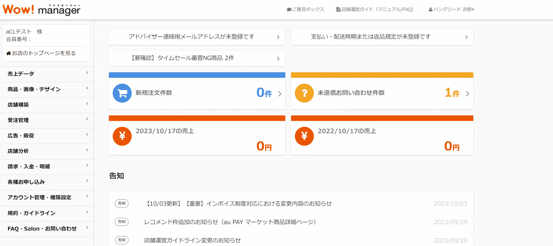553x246 pixels.
Task: Click the orange question mark icon
Action: click(x=304, y=93)
